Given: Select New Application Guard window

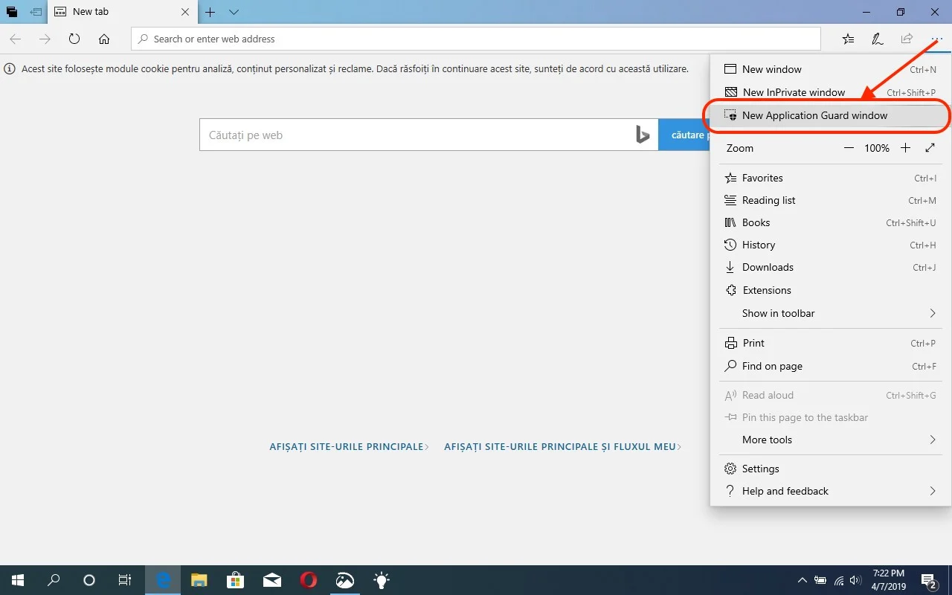Looking at the screenshot, I should point(814,115).
